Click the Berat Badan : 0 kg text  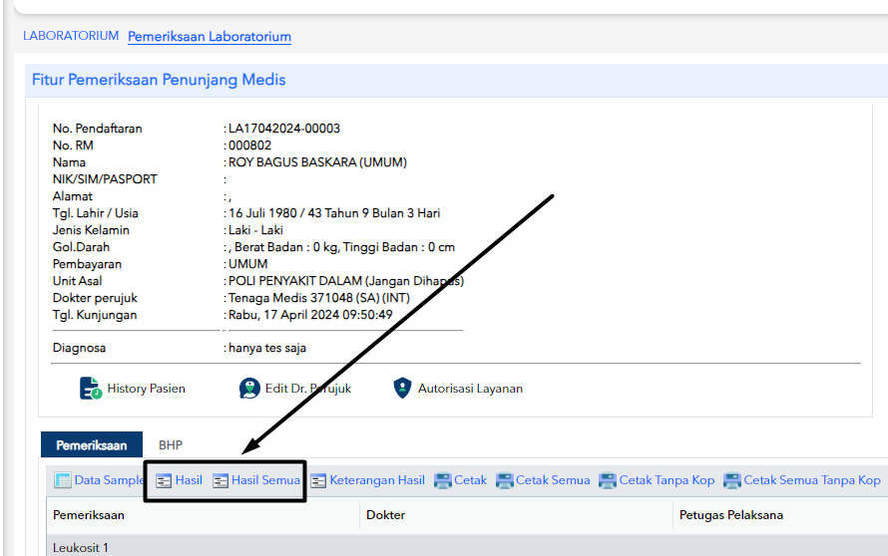pyautogui.click(x=286, y=247)
